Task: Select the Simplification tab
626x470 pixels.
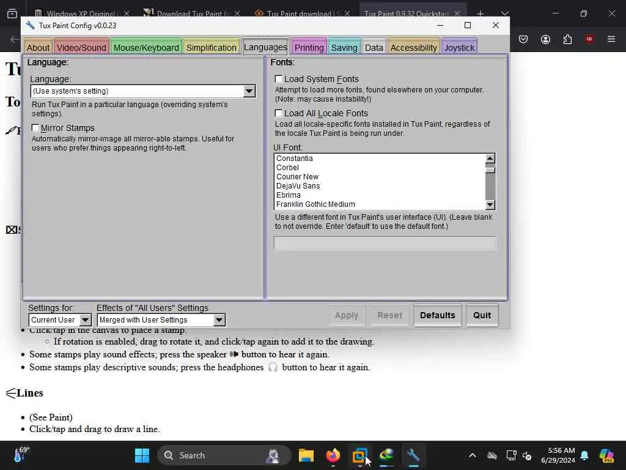Action: (x=211, y=47)
